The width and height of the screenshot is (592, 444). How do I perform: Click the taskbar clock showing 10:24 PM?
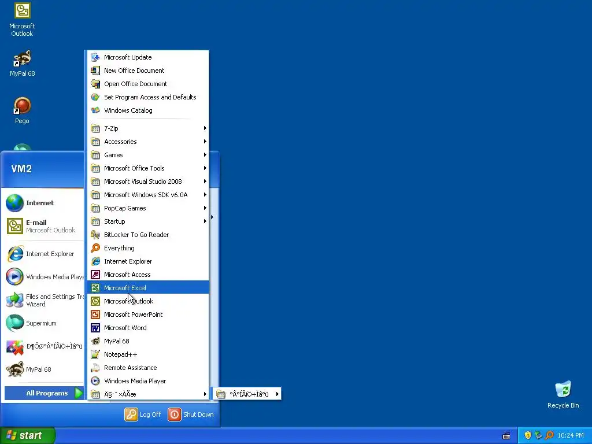[x=571, y=436]
